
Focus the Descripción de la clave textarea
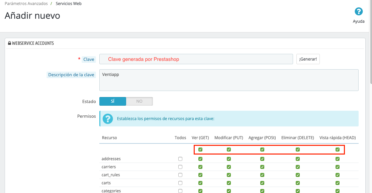pyautogui.click(x=229, y=80)
